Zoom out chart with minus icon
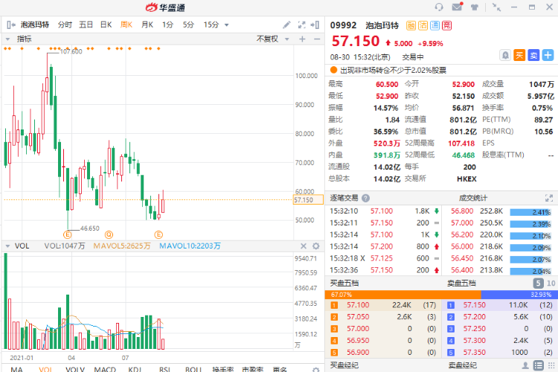This screenshot has height=372, width=558. click(x=317, y=39)
